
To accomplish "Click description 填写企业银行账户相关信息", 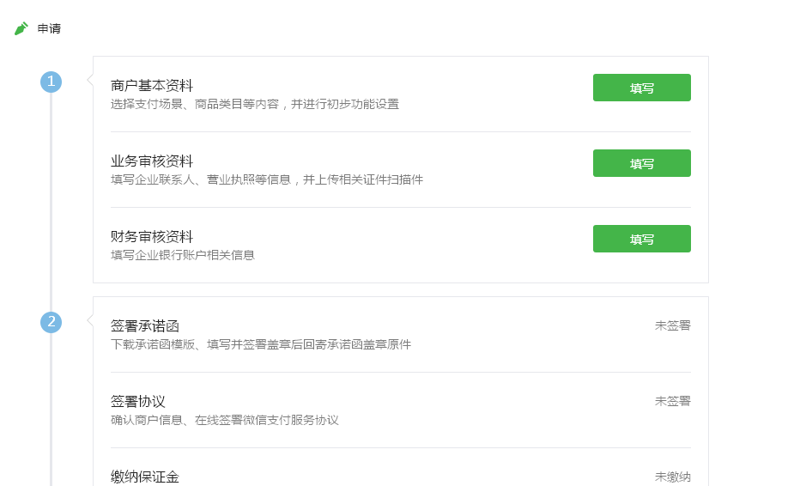I will pos(183,255).
